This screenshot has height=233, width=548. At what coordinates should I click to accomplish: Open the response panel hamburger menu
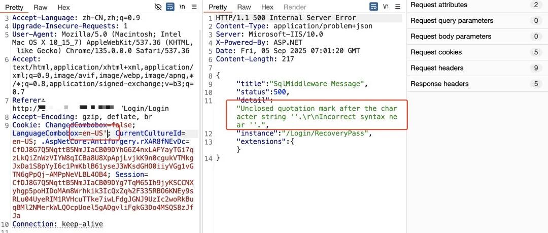pos(398,7)
